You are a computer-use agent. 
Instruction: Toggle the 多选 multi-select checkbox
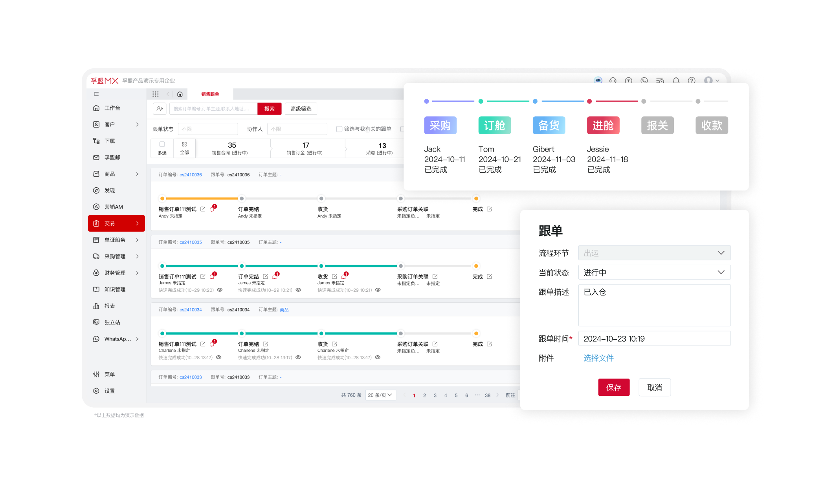tap(162, 145)
